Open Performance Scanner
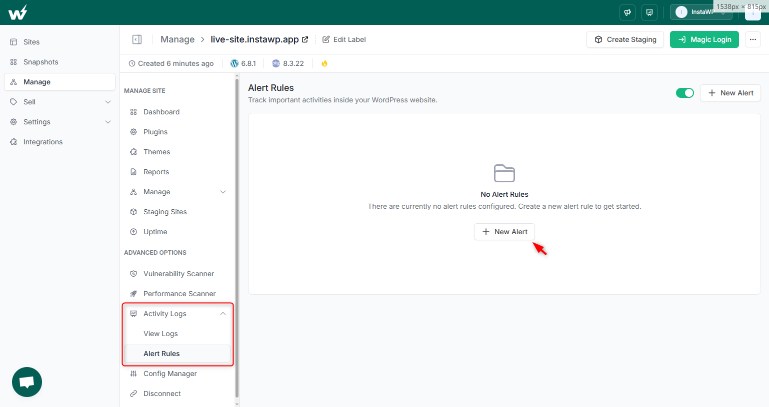 177,294
